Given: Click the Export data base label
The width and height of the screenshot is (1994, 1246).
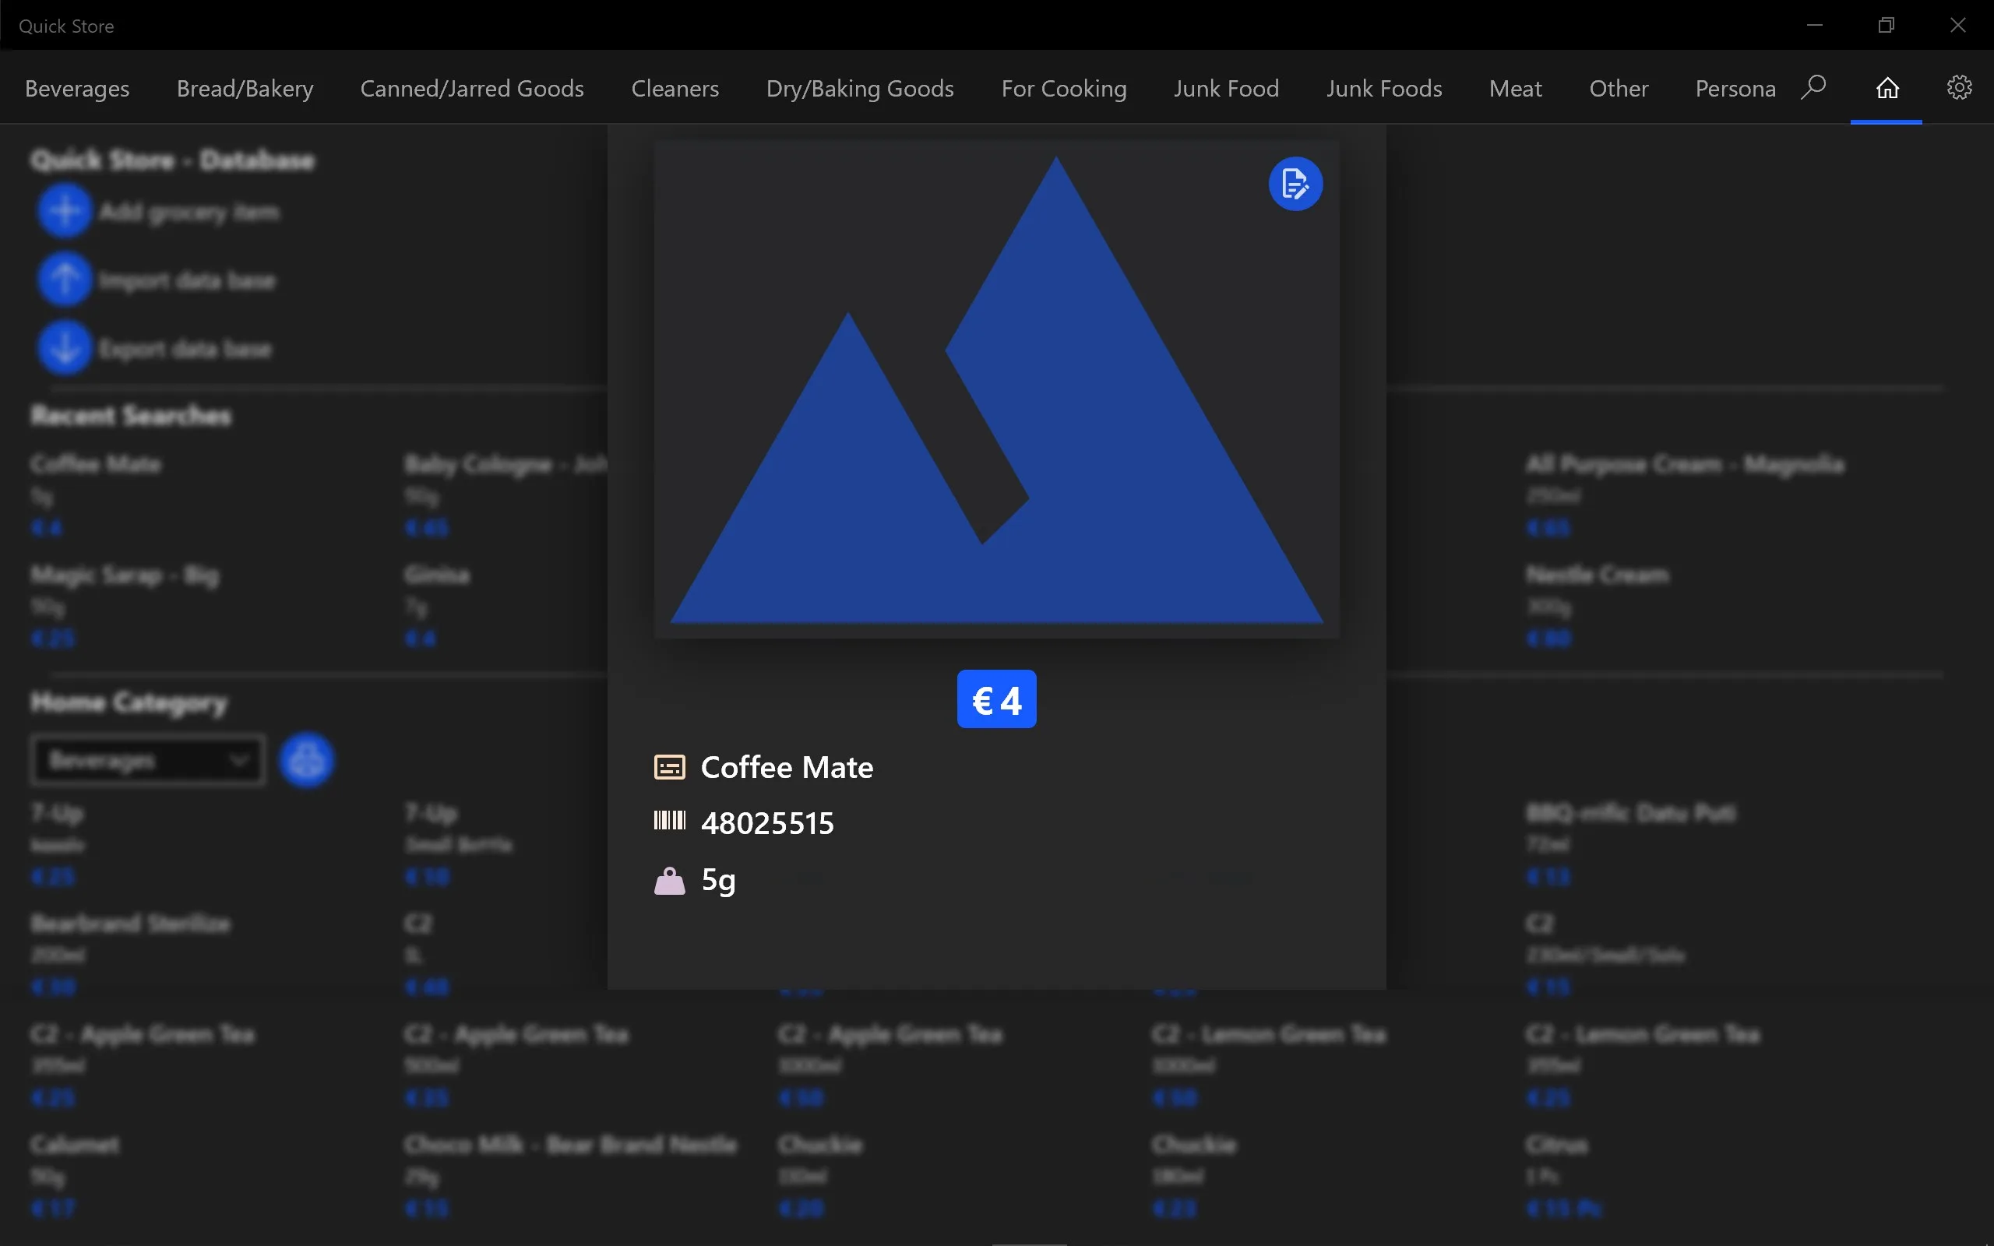Looking at the screenshot, I should 185,349.
